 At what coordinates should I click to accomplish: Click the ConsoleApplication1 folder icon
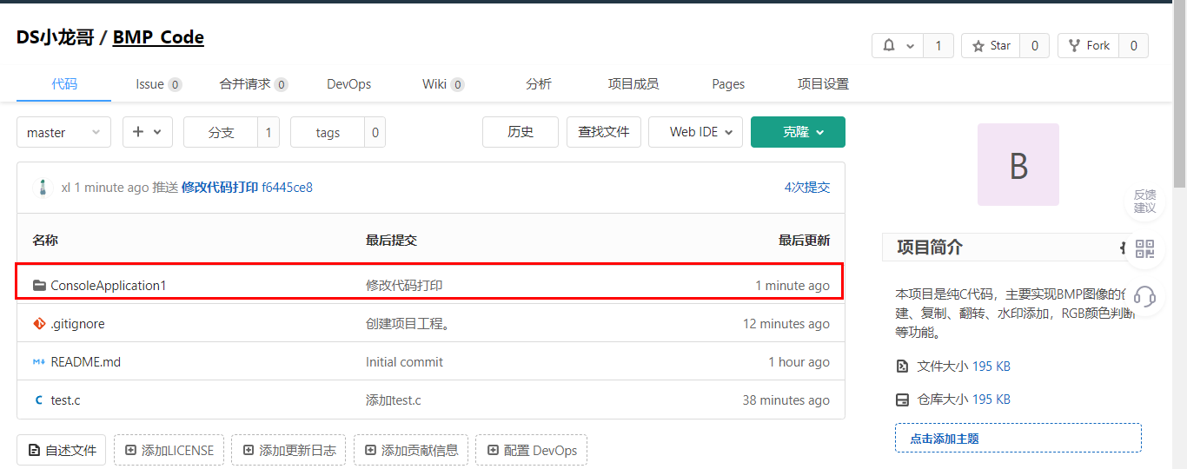point(39,286)
